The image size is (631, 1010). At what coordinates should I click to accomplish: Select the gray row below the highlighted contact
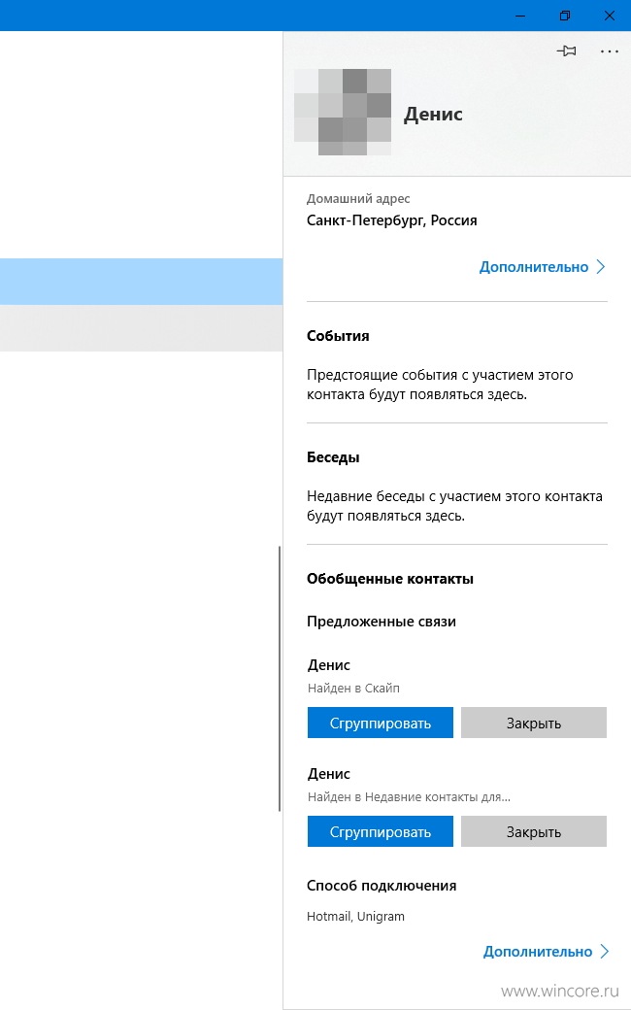(x=141, y=328)
